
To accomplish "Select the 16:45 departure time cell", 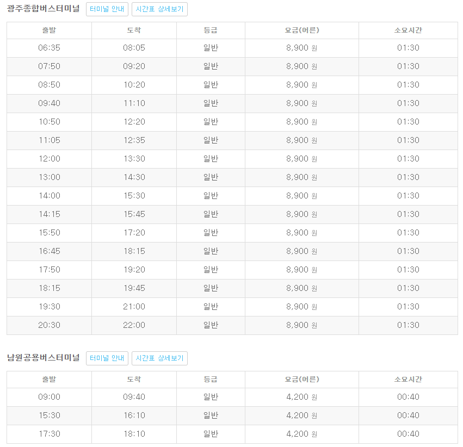I will coord(50,251).
